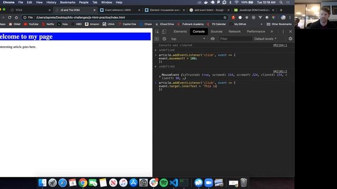Show the console sidebar panel
Image resolution: width=337 pixels, height=189 pixels.
(x=157, y=39)
